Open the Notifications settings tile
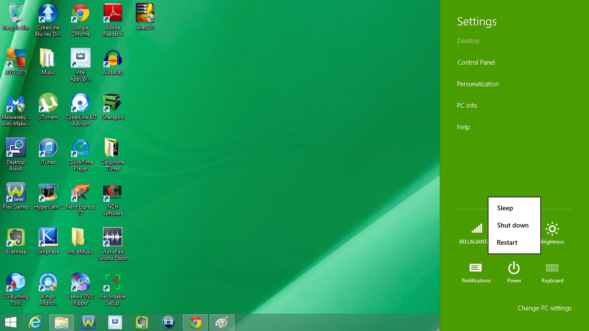This screenshot has width=589, height=331. pyautogui.click(x=476, y=272)
